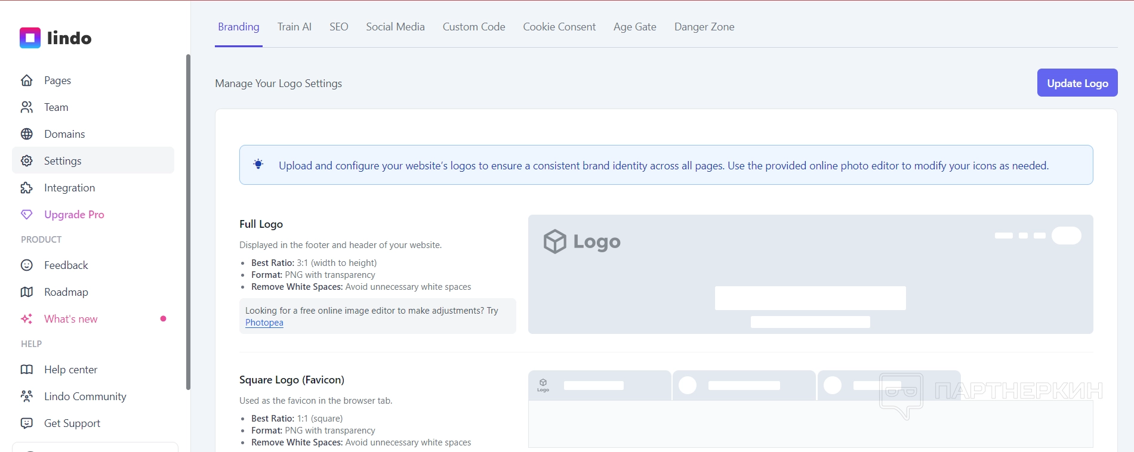Viewport: 1134px width, 452px height.
Task: Click the Integration puzzle icon
Action: [27, 188]
